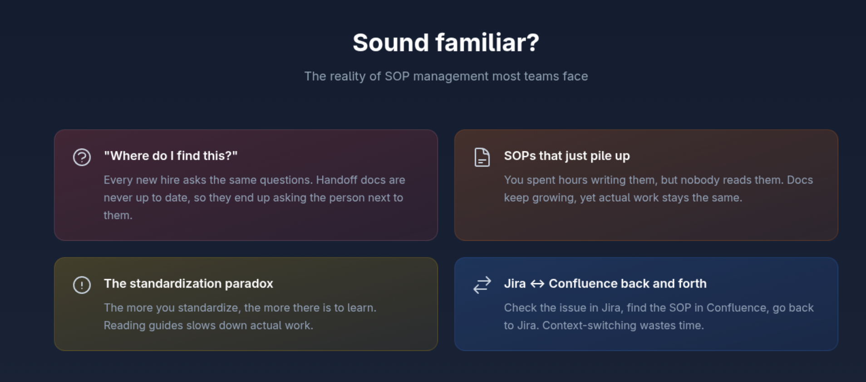Click "Context-switching wastes time" sentence
Viewport: 866px width, 382px height.
coord(623,325)
